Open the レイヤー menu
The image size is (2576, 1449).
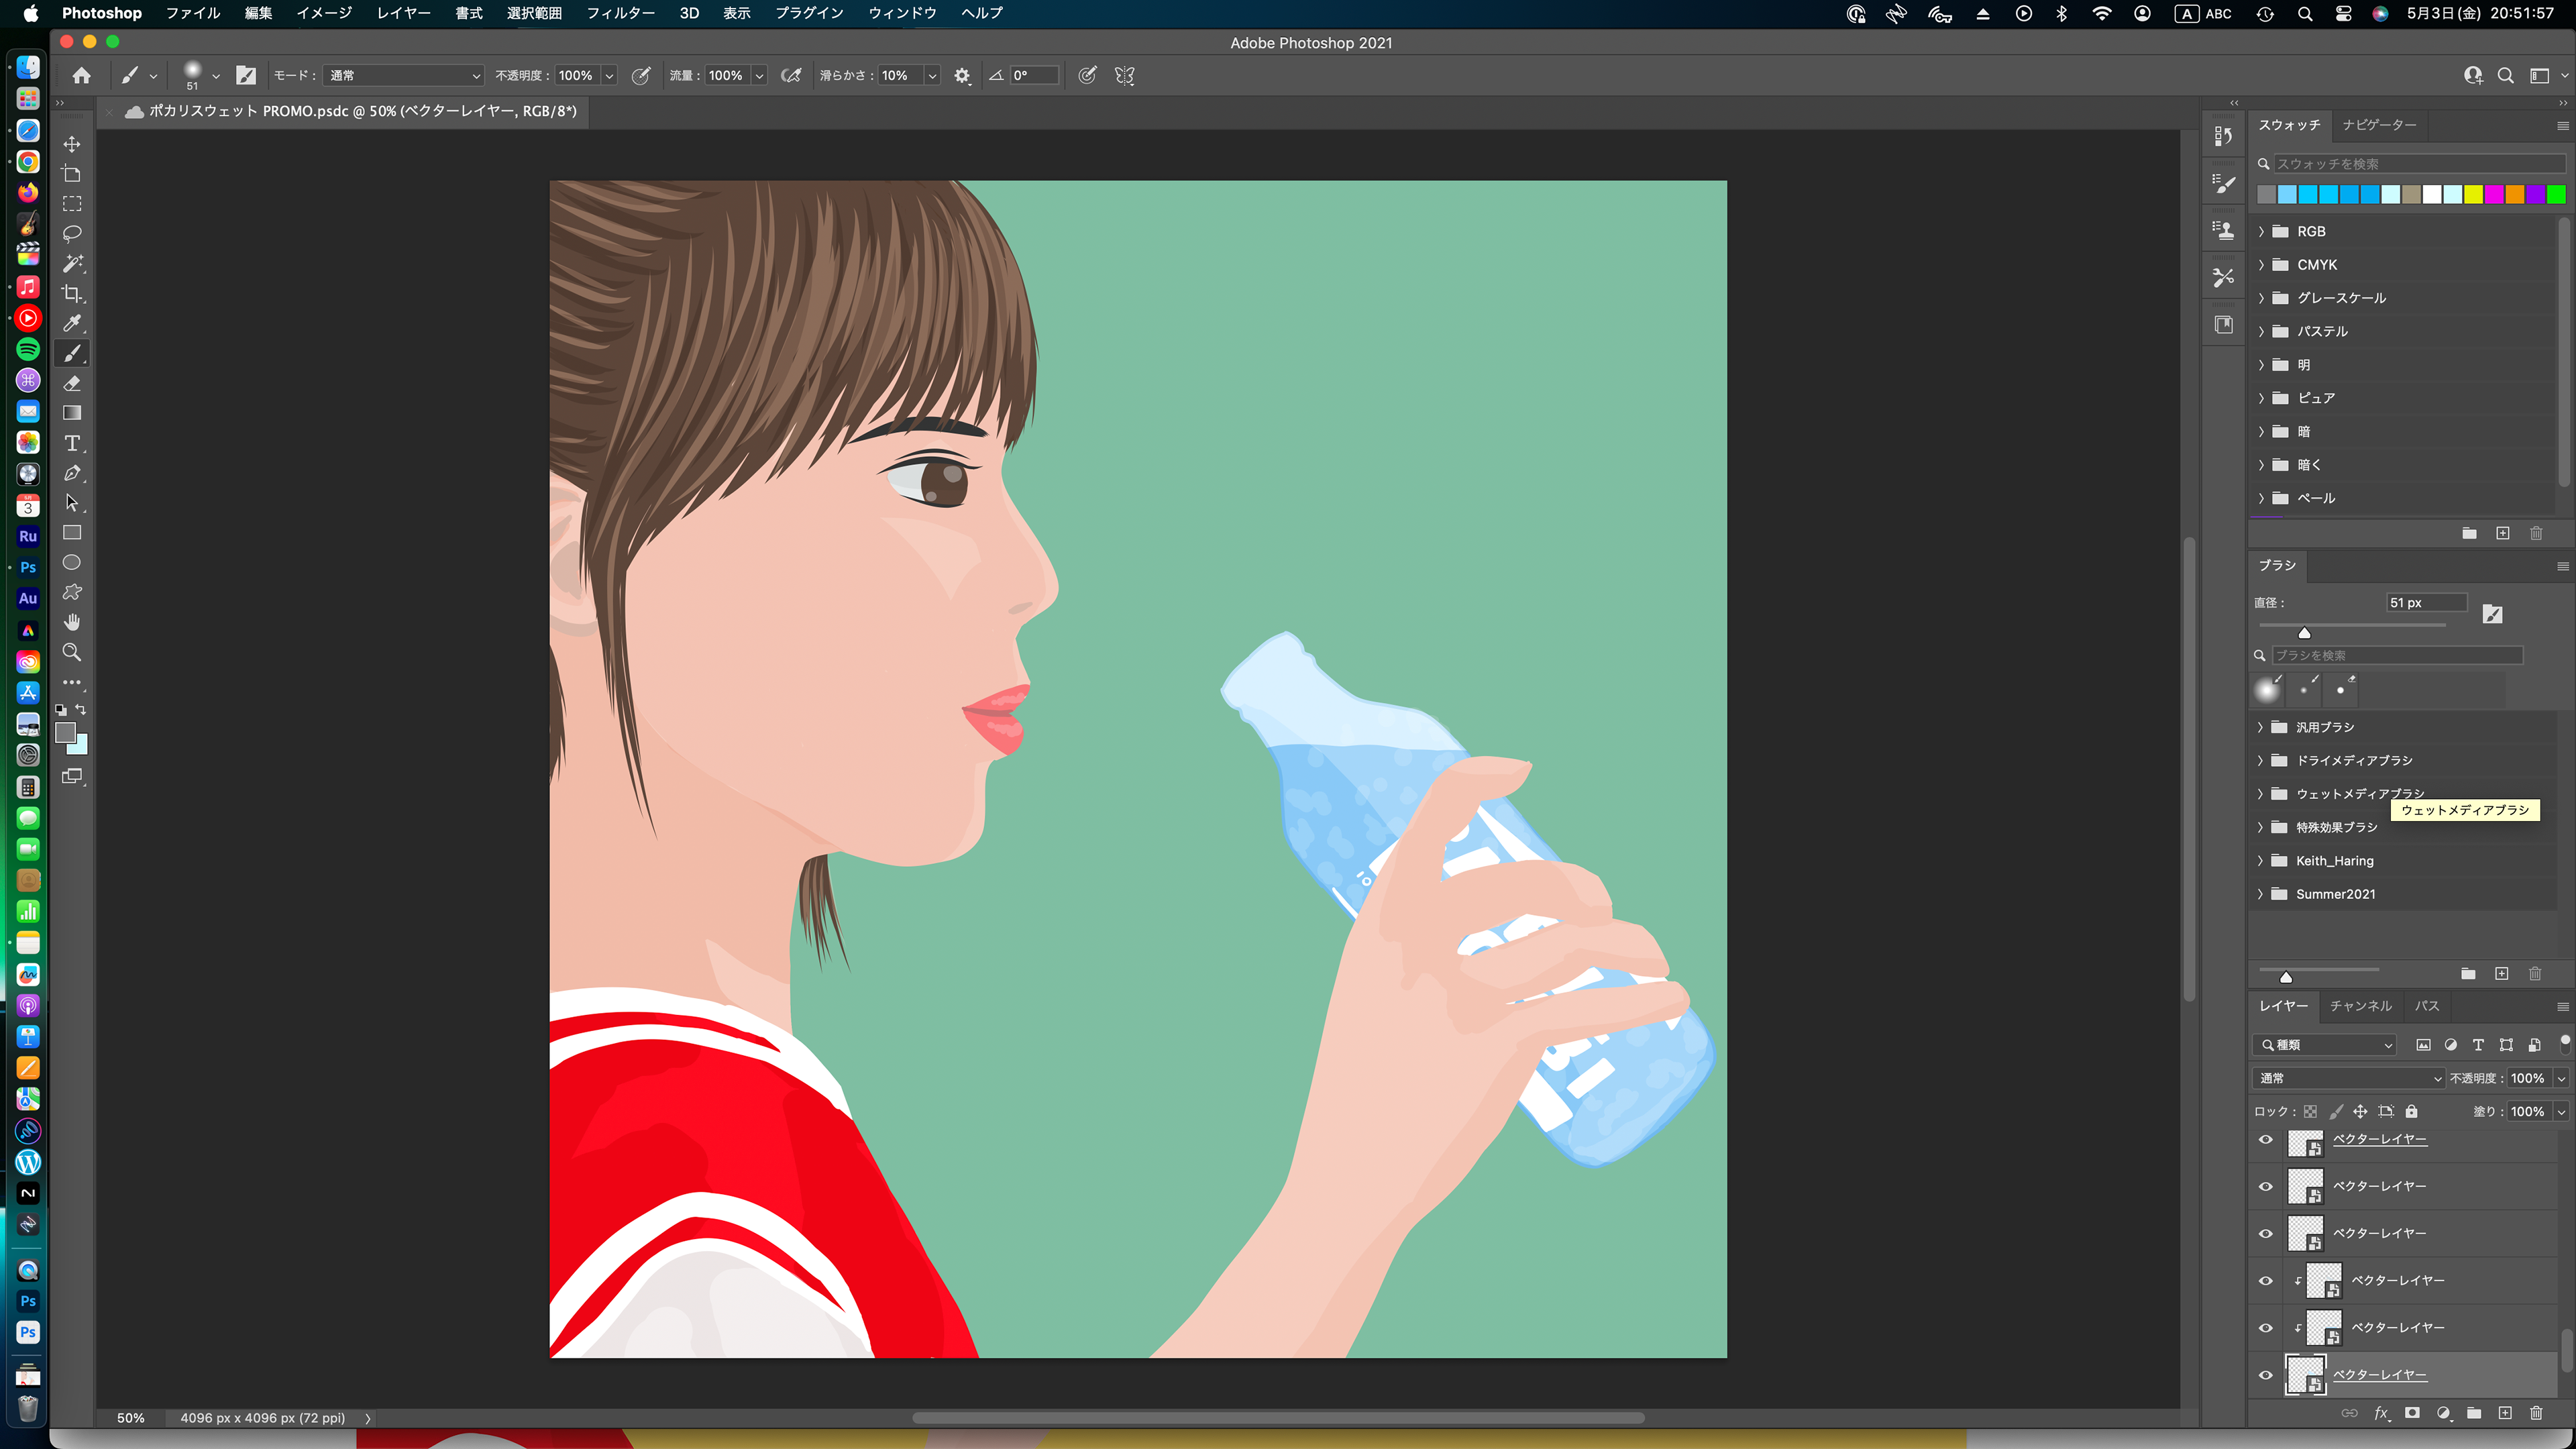pyautogui.click(x=403, y=13)
